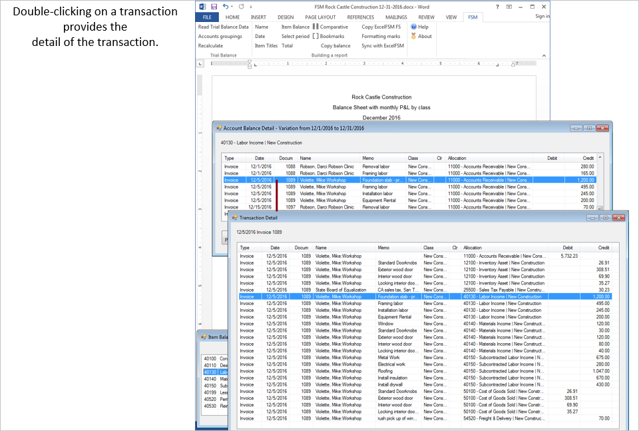639x431 pixels.
Task: Click scroll-up arrow in Account Balance Detail list
Action: [600, 157]
